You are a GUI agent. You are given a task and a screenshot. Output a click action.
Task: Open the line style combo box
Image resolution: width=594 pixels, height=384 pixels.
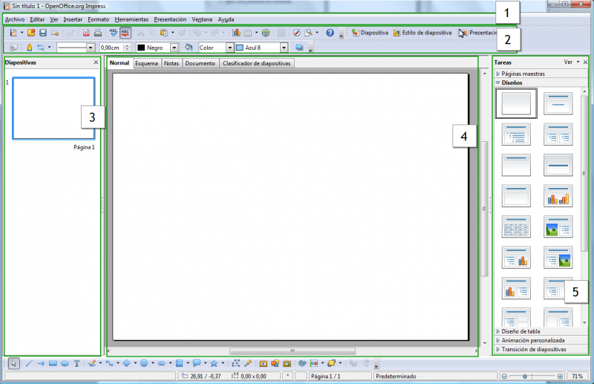pyautogui.click(x=76, y=48)
